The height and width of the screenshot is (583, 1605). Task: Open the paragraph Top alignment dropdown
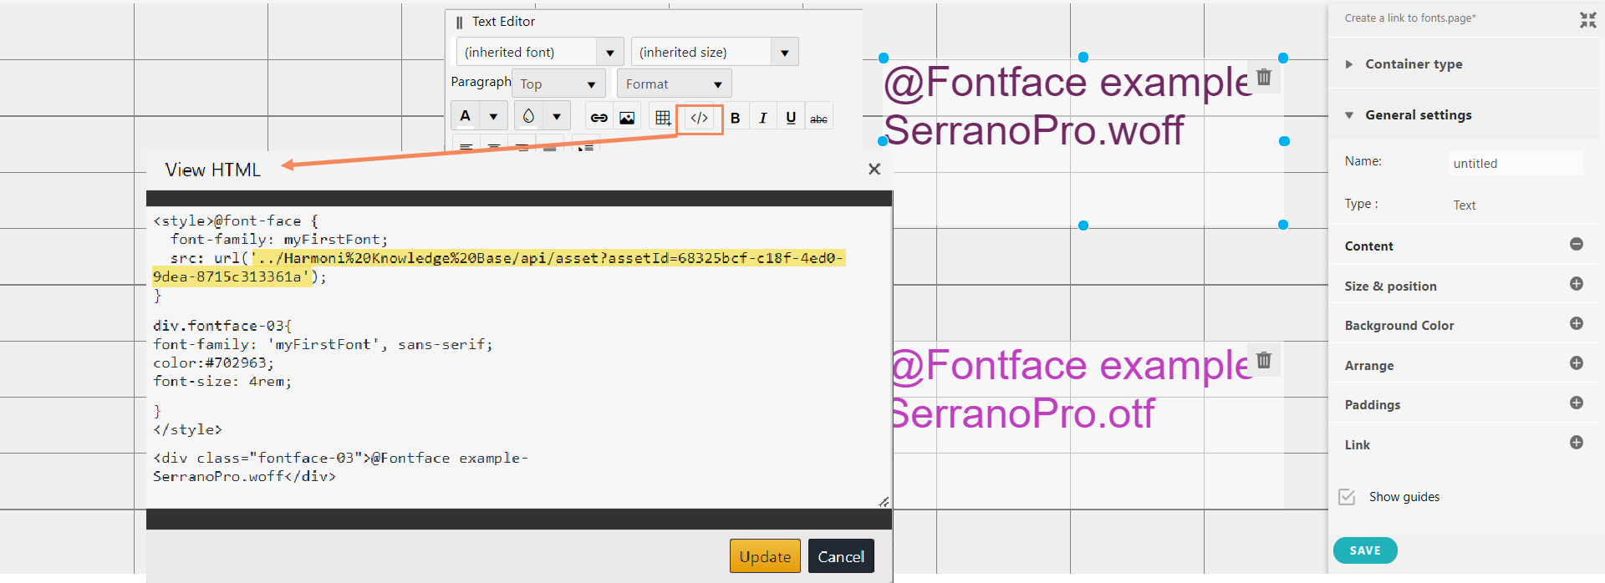click(558, 84)
